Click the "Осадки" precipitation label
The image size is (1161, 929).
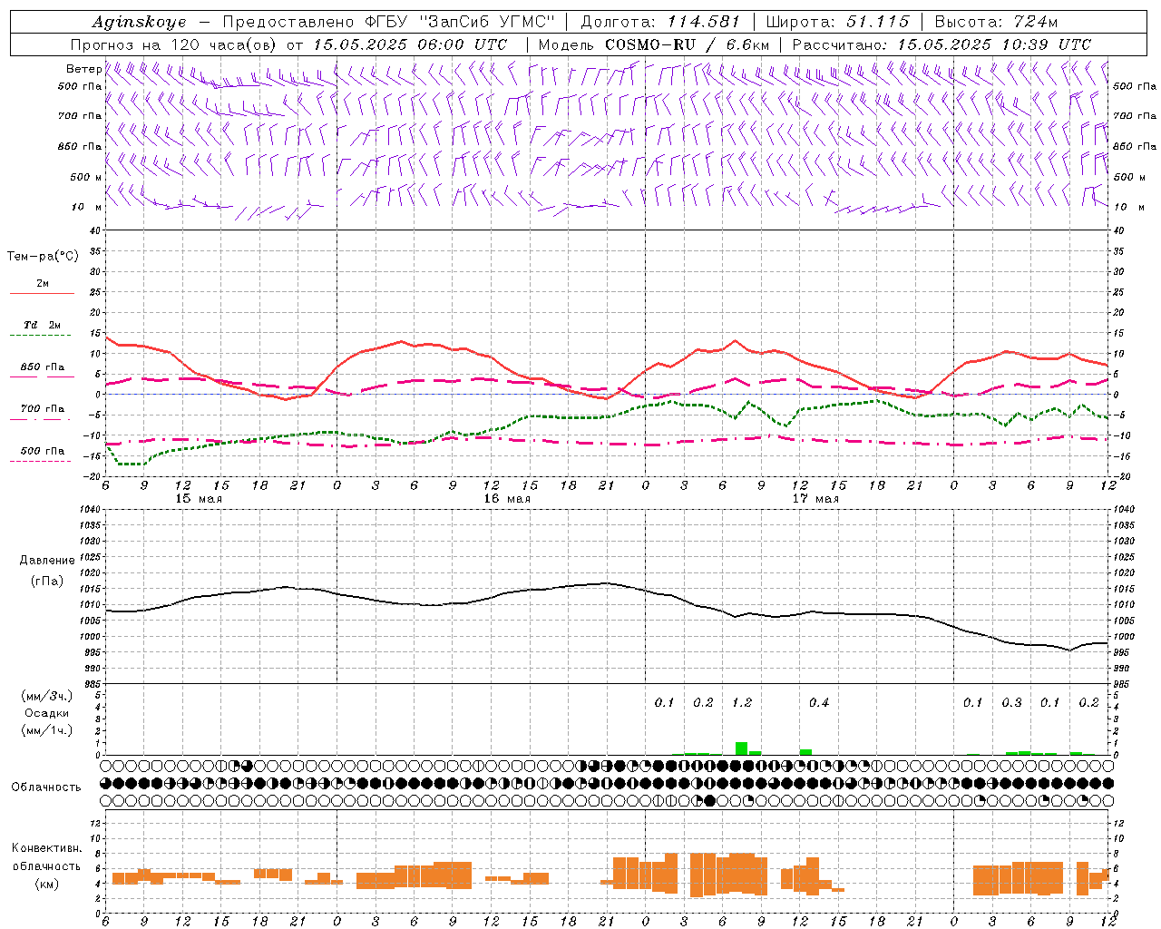(x=46, y=713)
